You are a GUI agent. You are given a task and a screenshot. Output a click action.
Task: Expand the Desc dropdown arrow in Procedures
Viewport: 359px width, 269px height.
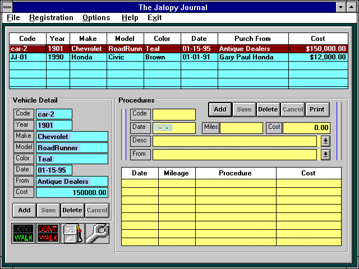[325, 141]
